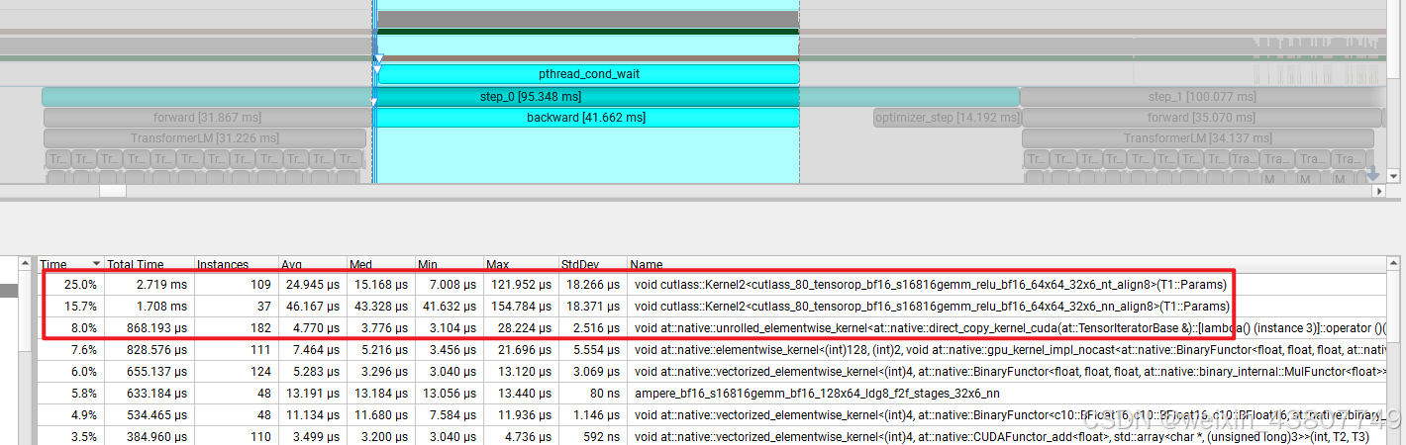Click the StdDev column header

[x=593, y=264]
